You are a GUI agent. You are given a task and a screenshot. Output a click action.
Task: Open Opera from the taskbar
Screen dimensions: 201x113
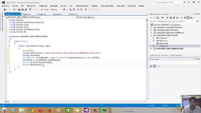click(x=41, y=110)
